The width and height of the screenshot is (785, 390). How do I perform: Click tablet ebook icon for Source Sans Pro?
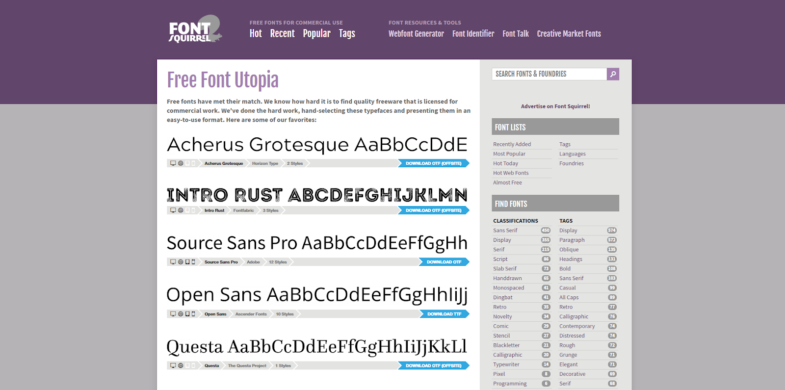pyautogui.click(x=187, y=262)
